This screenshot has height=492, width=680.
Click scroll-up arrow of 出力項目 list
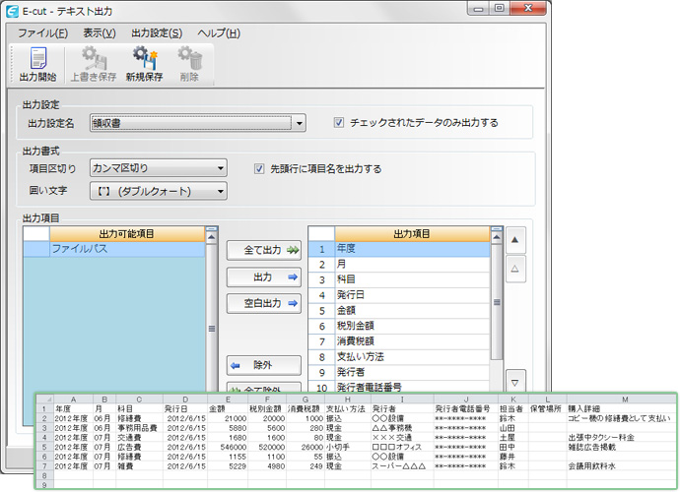(x=497, y=237)
